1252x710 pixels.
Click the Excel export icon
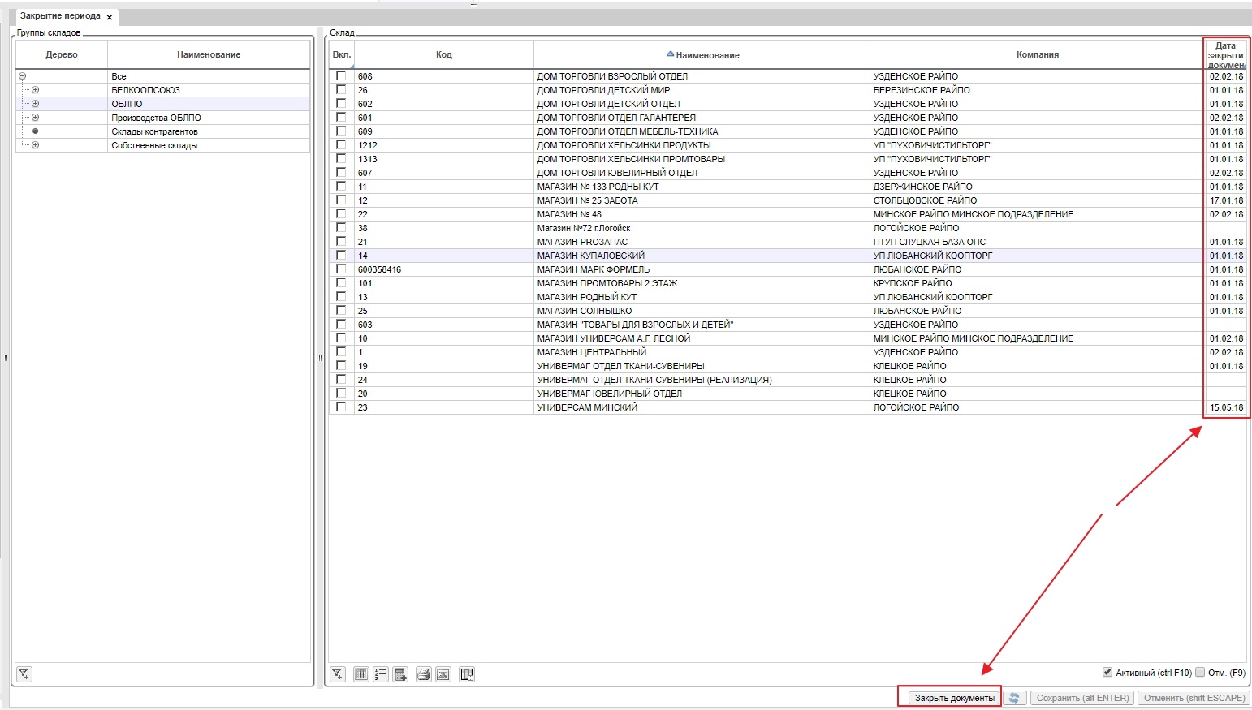(x=443, y=674)
